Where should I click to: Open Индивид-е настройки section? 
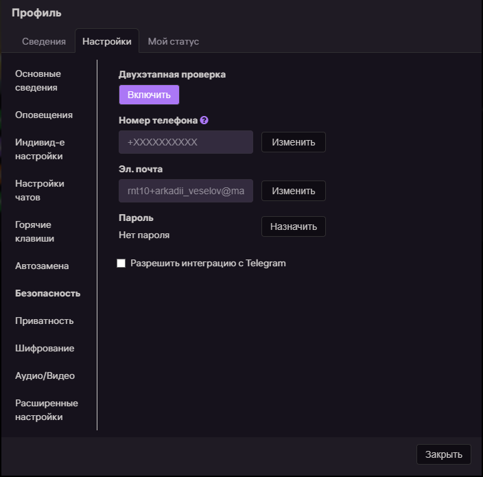point(39,149)
